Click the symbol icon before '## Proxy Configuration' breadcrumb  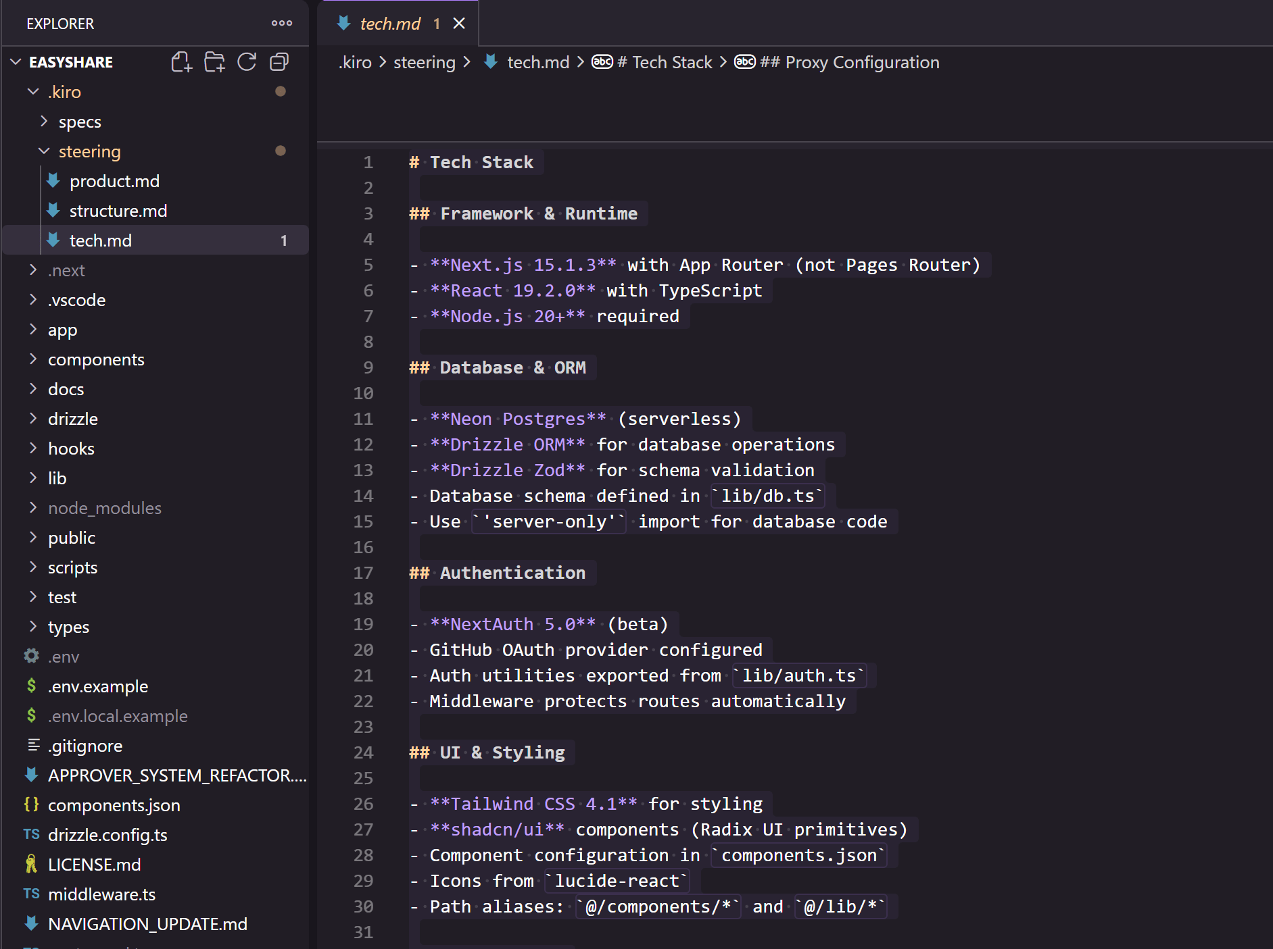[745, 62]
